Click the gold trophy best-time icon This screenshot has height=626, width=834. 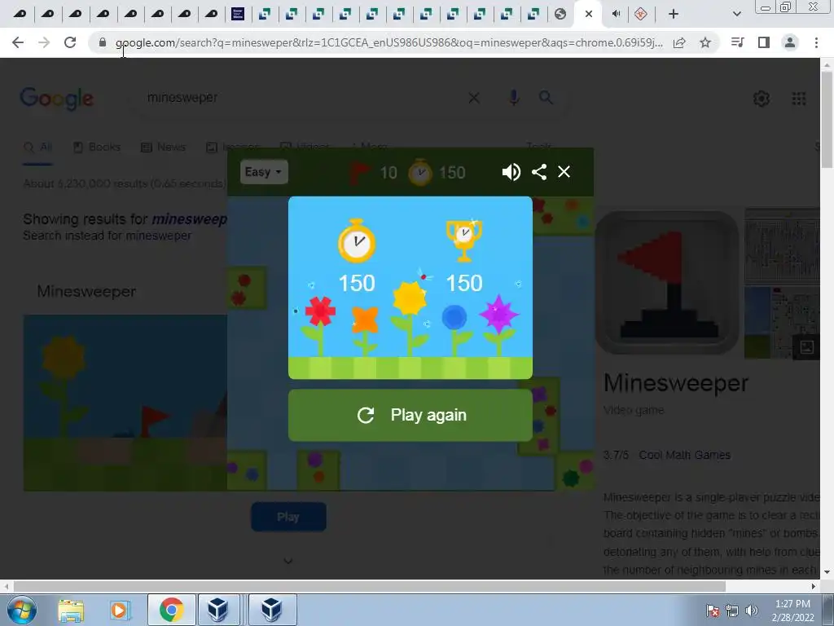point(464,240)
